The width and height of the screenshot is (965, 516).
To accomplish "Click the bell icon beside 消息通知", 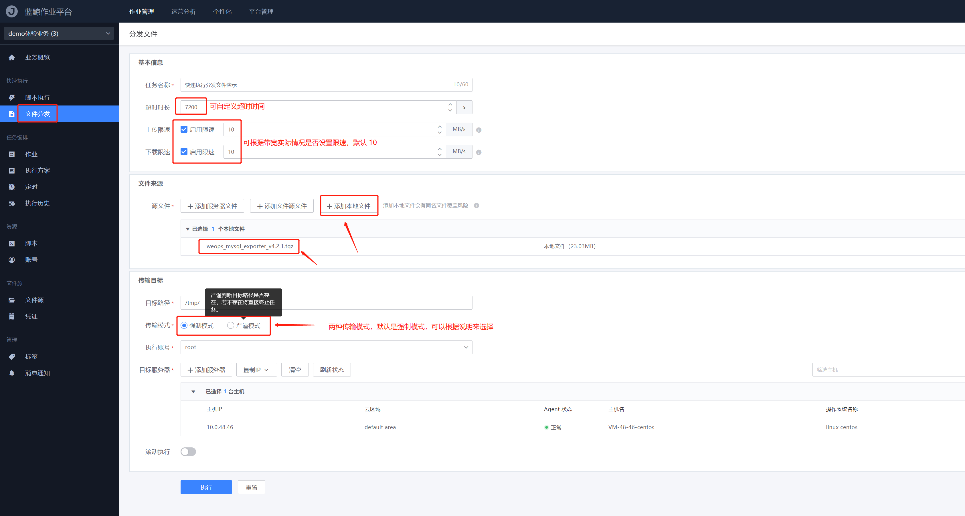I will coord(12,373).
